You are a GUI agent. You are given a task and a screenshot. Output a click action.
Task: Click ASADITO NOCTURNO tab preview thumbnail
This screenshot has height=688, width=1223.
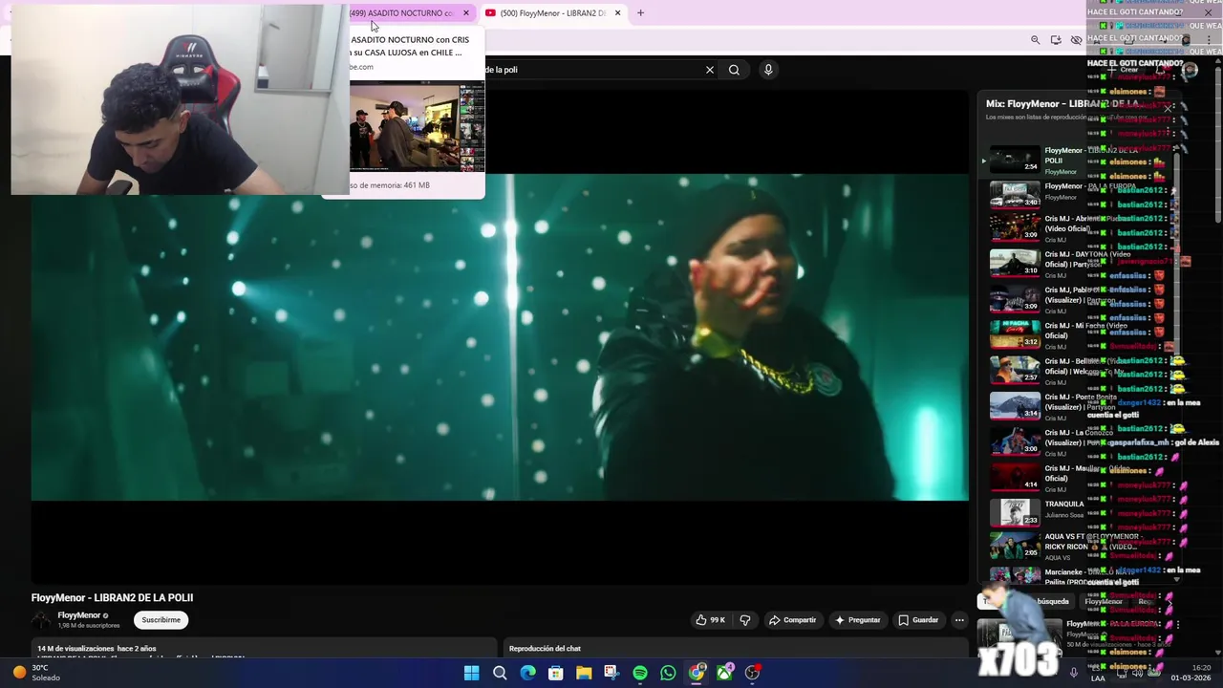(417, 127)
